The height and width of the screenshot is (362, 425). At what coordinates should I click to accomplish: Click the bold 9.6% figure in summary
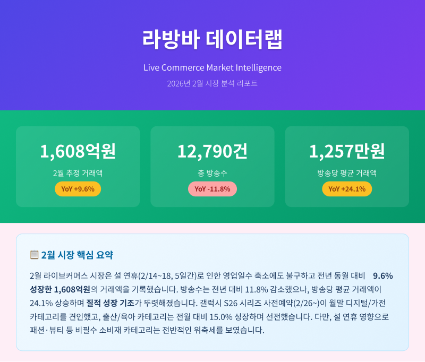[x=382, y=275]
